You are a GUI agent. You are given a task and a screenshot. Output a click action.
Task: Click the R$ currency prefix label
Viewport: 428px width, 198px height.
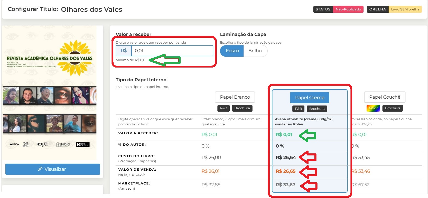[124, 51]
